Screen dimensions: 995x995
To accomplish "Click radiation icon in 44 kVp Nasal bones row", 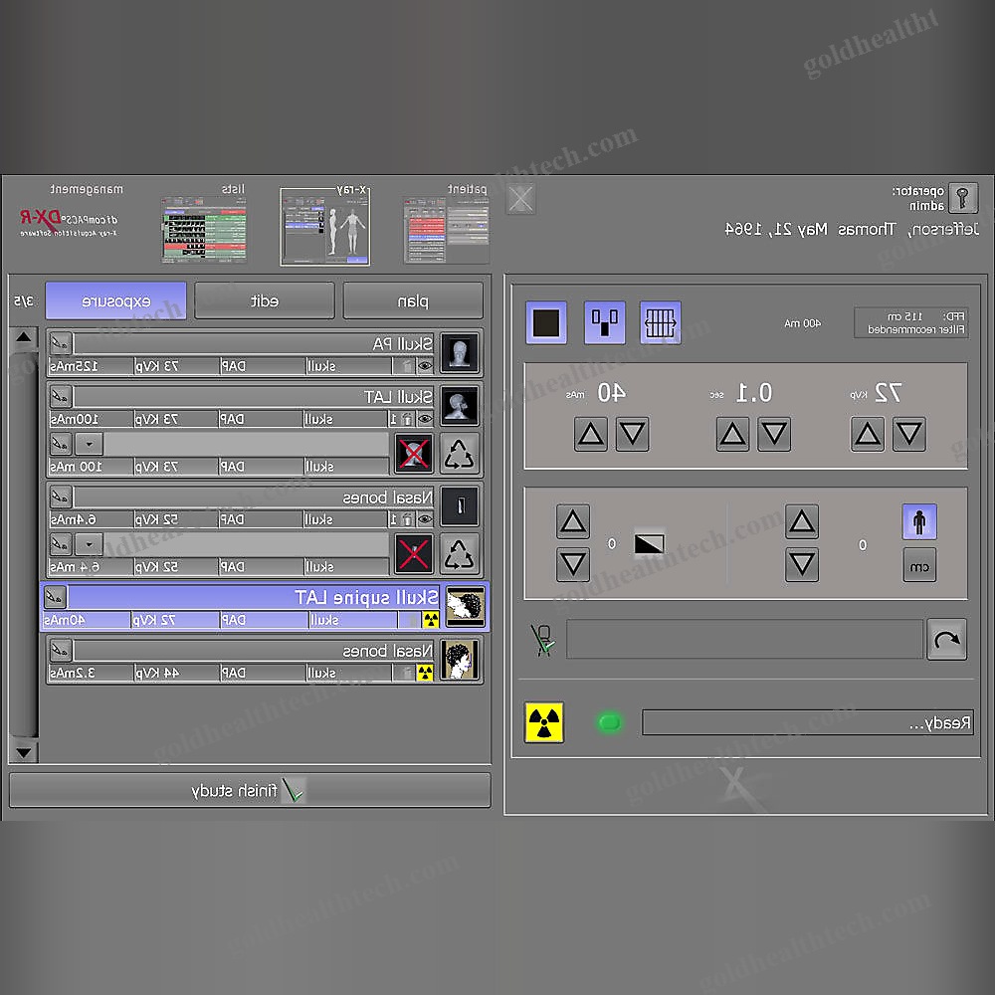I will coord(425,673).
